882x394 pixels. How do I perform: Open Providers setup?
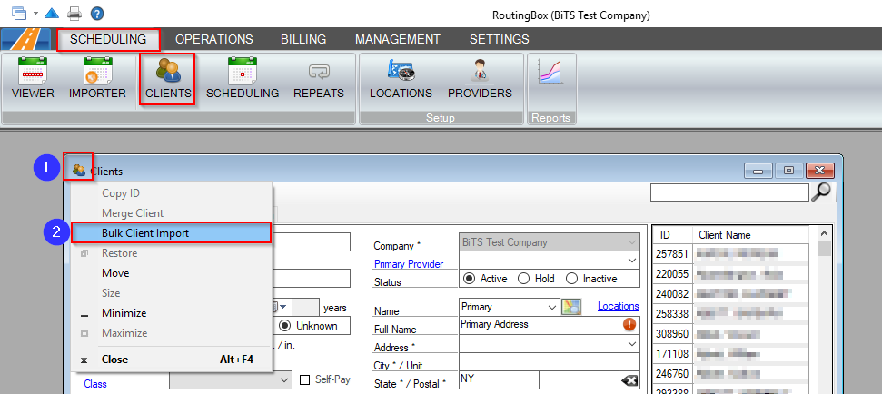click(x=480, y=78)
